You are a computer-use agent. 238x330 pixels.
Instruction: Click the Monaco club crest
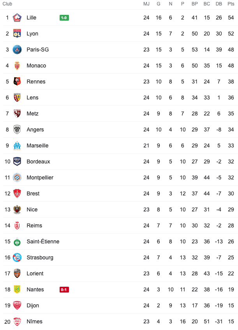click(x=17, y=66)
